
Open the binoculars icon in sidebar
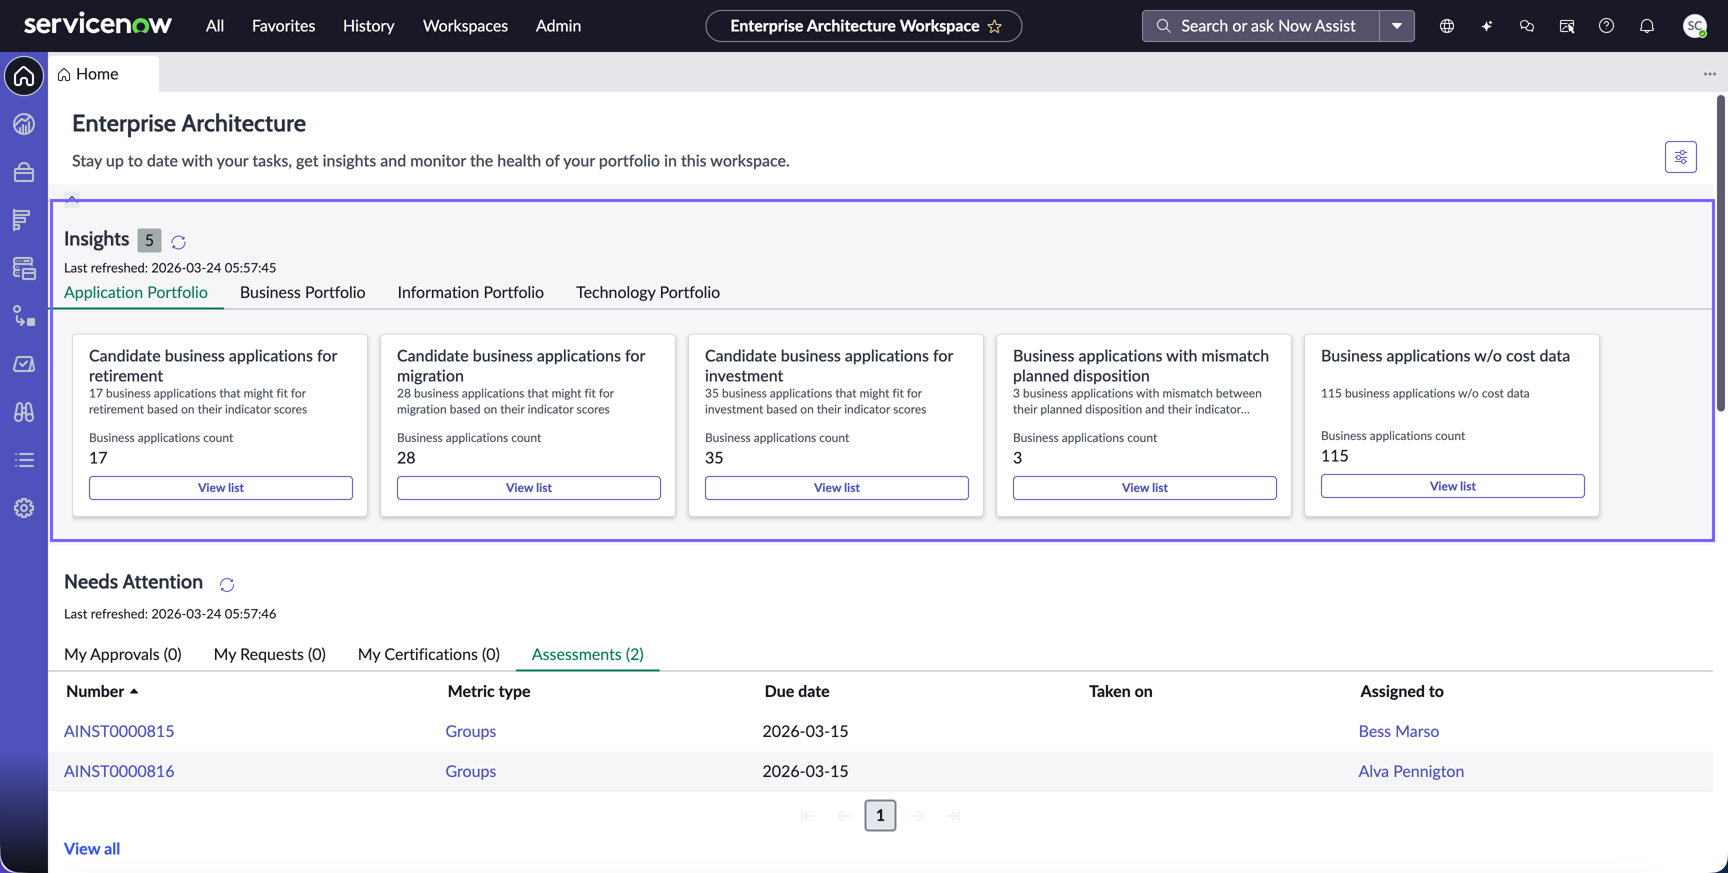24,412
